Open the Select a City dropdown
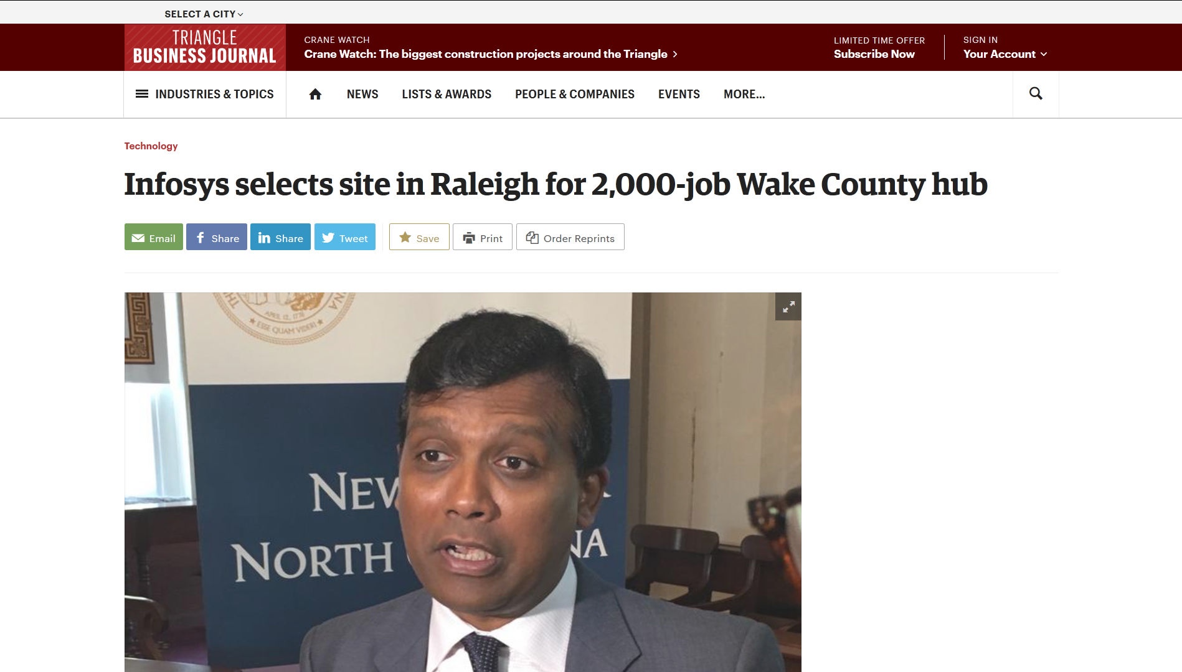 [204, 14]
